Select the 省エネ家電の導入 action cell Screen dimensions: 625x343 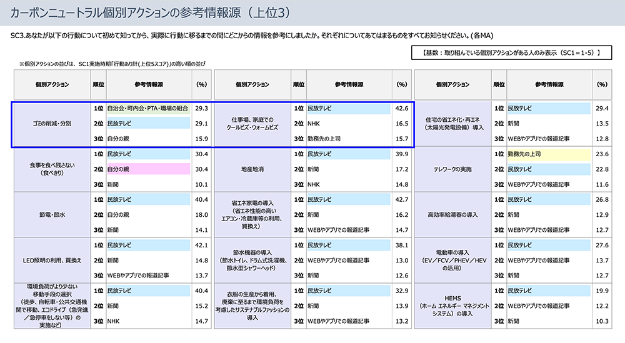coord(252,215)
